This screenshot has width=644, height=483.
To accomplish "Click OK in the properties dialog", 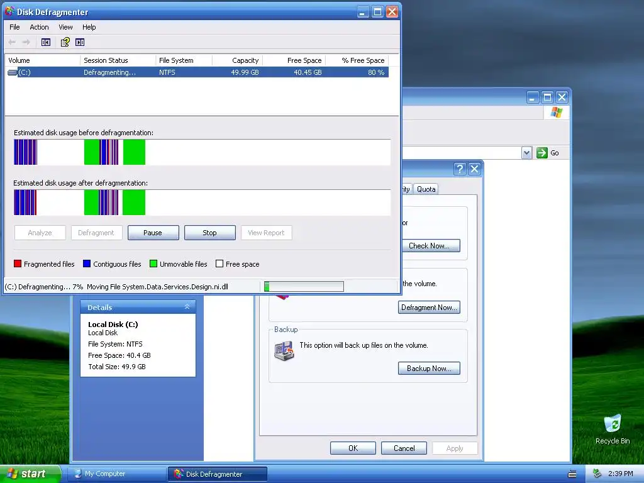I will (x=353, y=448).
